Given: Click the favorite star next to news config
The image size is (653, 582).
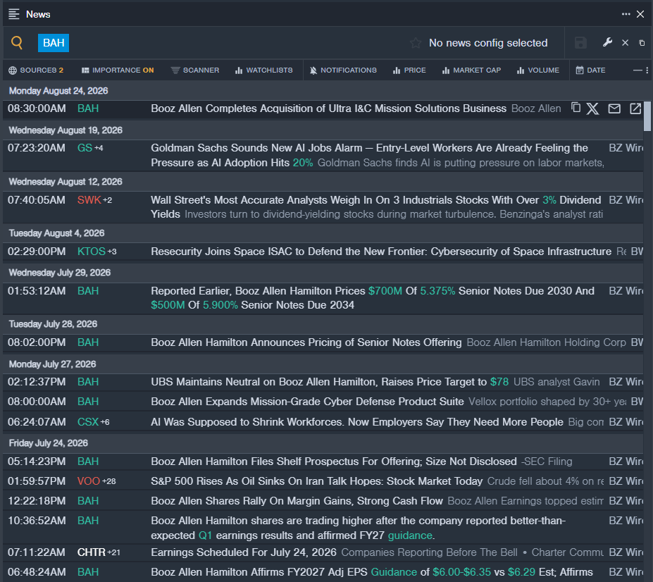Looking at the screenshot, I should pos(415,43).
